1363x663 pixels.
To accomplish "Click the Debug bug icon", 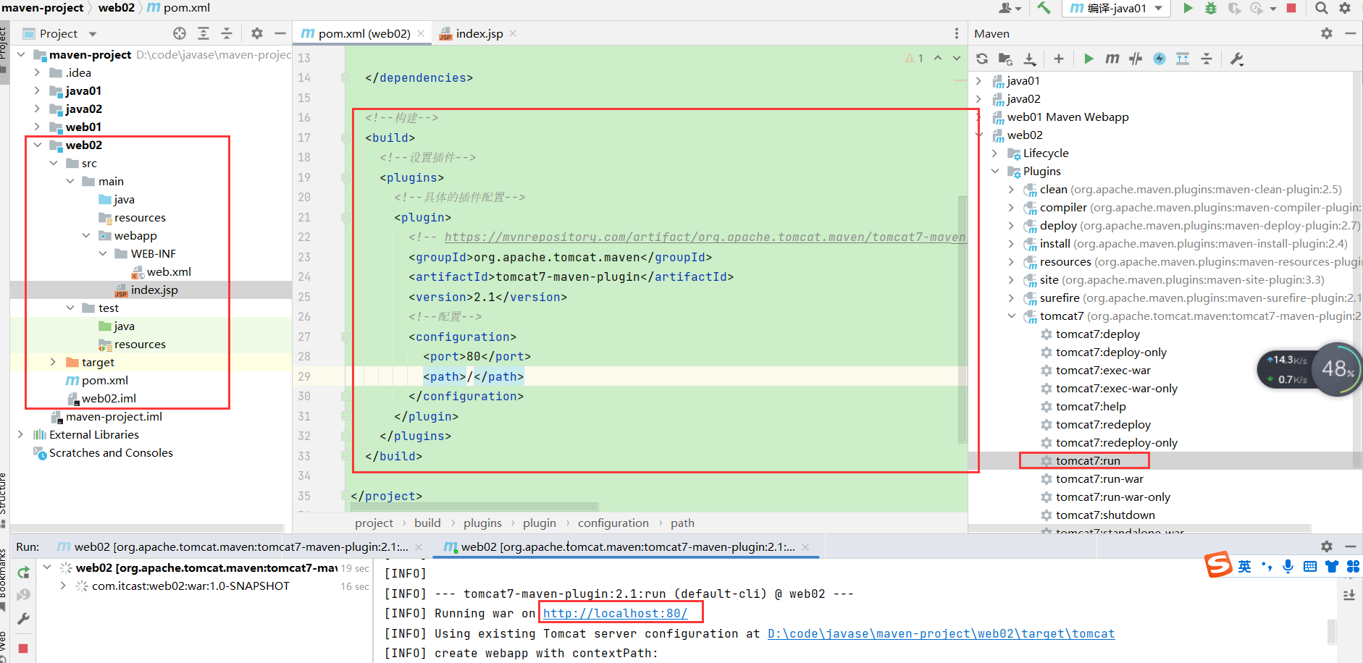I will pos(1211,8).
